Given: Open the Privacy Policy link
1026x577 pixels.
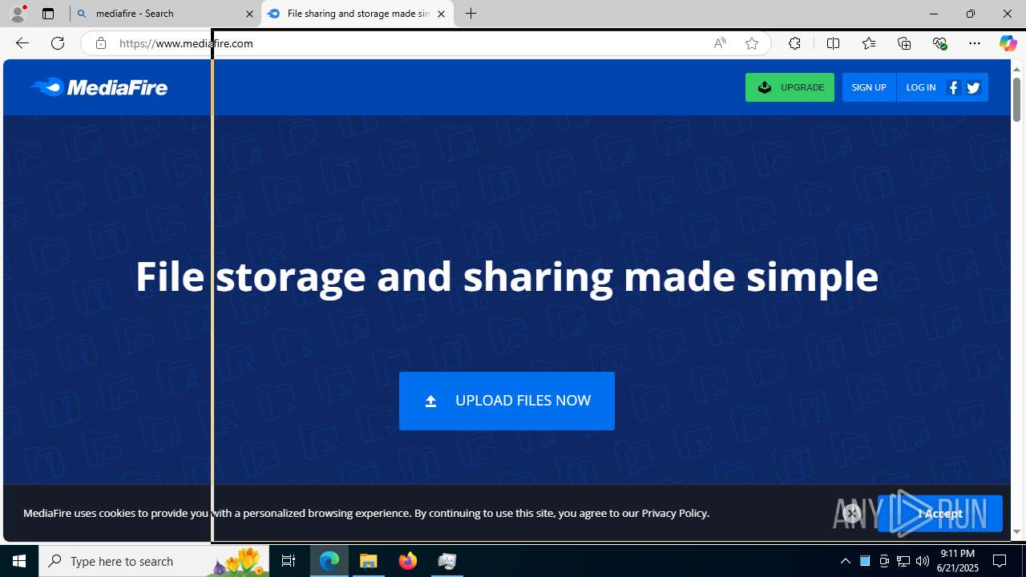Looking at the screenshot, I should coord(674,513).
